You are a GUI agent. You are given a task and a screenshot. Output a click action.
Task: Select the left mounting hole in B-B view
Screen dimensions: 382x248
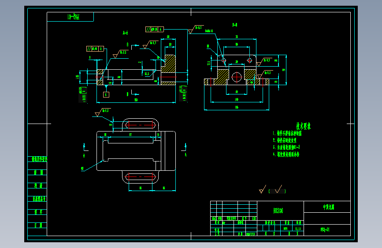224,60
